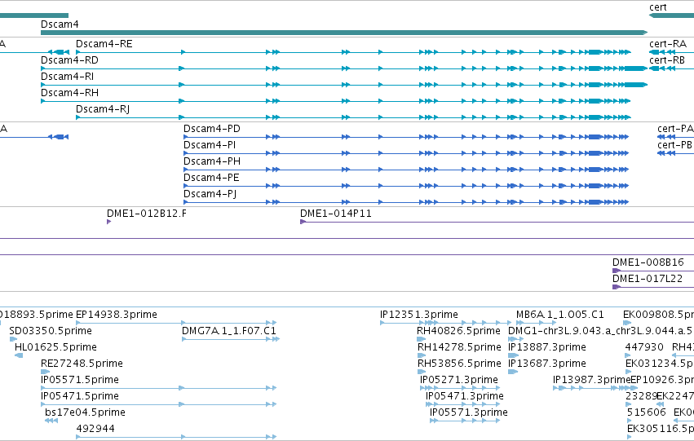Select the cert-RA transcript label
Viewport: 694px width, 441px height.
(x=667, y=44)
